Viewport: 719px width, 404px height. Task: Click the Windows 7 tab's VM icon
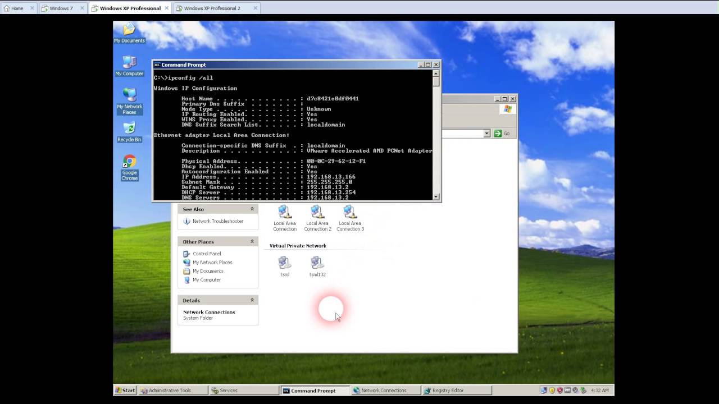[x=44, y=8]
